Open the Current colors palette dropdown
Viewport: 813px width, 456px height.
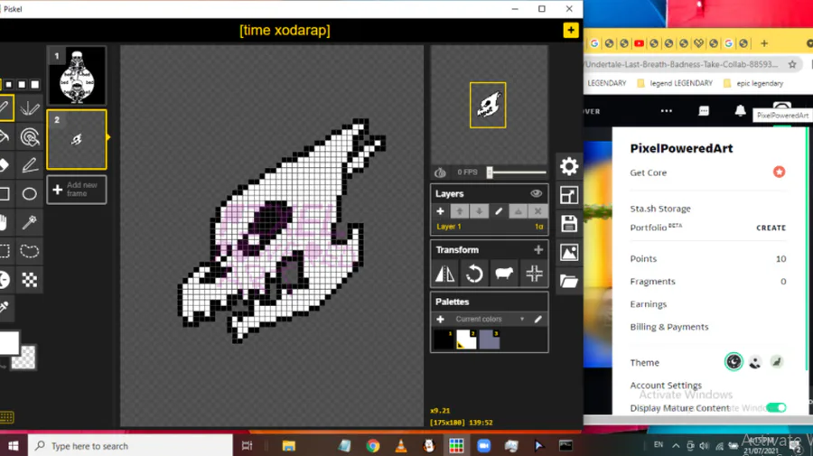(490, 320)
